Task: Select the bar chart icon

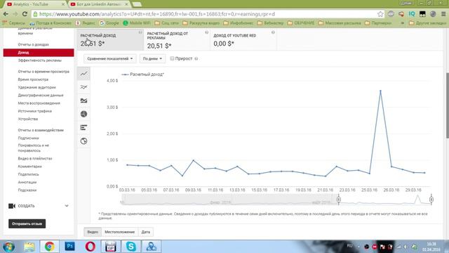Action: pos(83,128)
